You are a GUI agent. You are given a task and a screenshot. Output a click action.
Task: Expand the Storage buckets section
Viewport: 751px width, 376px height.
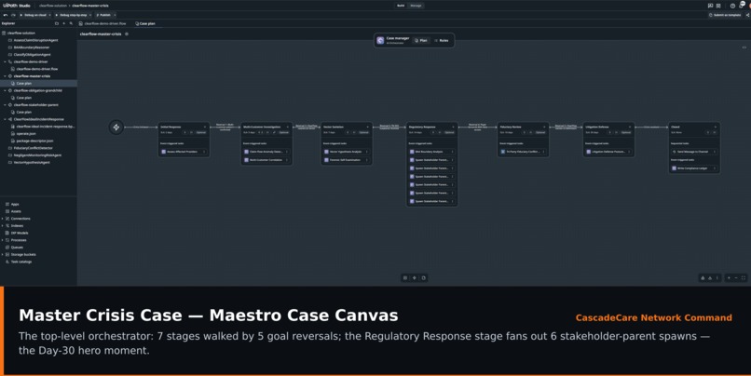point(3,254)
